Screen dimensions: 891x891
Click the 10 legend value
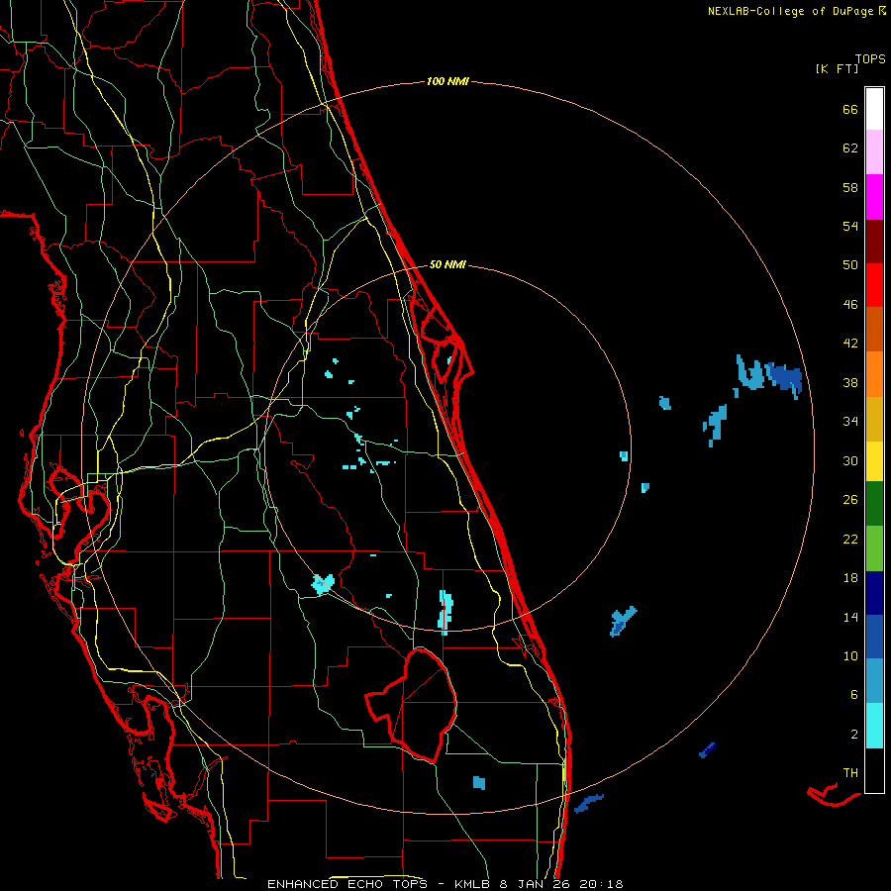850,655
